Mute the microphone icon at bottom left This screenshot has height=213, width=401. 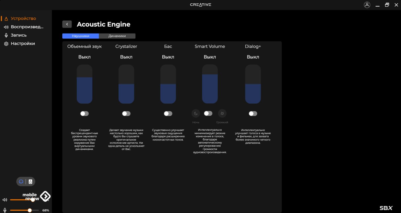5,210
